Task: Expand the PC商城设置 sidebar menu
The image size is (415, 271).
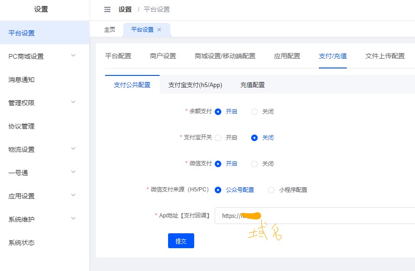Action: coord(73,56)
